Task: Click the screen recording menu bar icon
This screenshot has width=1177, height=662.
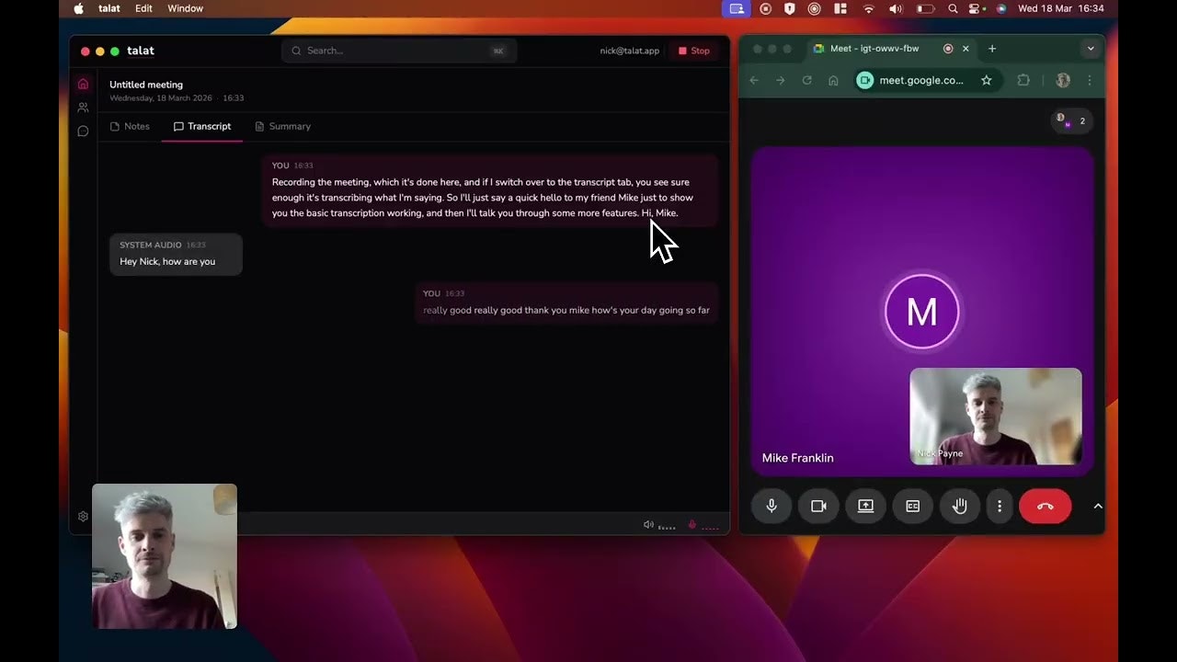Action: click(x=765, y=8)
